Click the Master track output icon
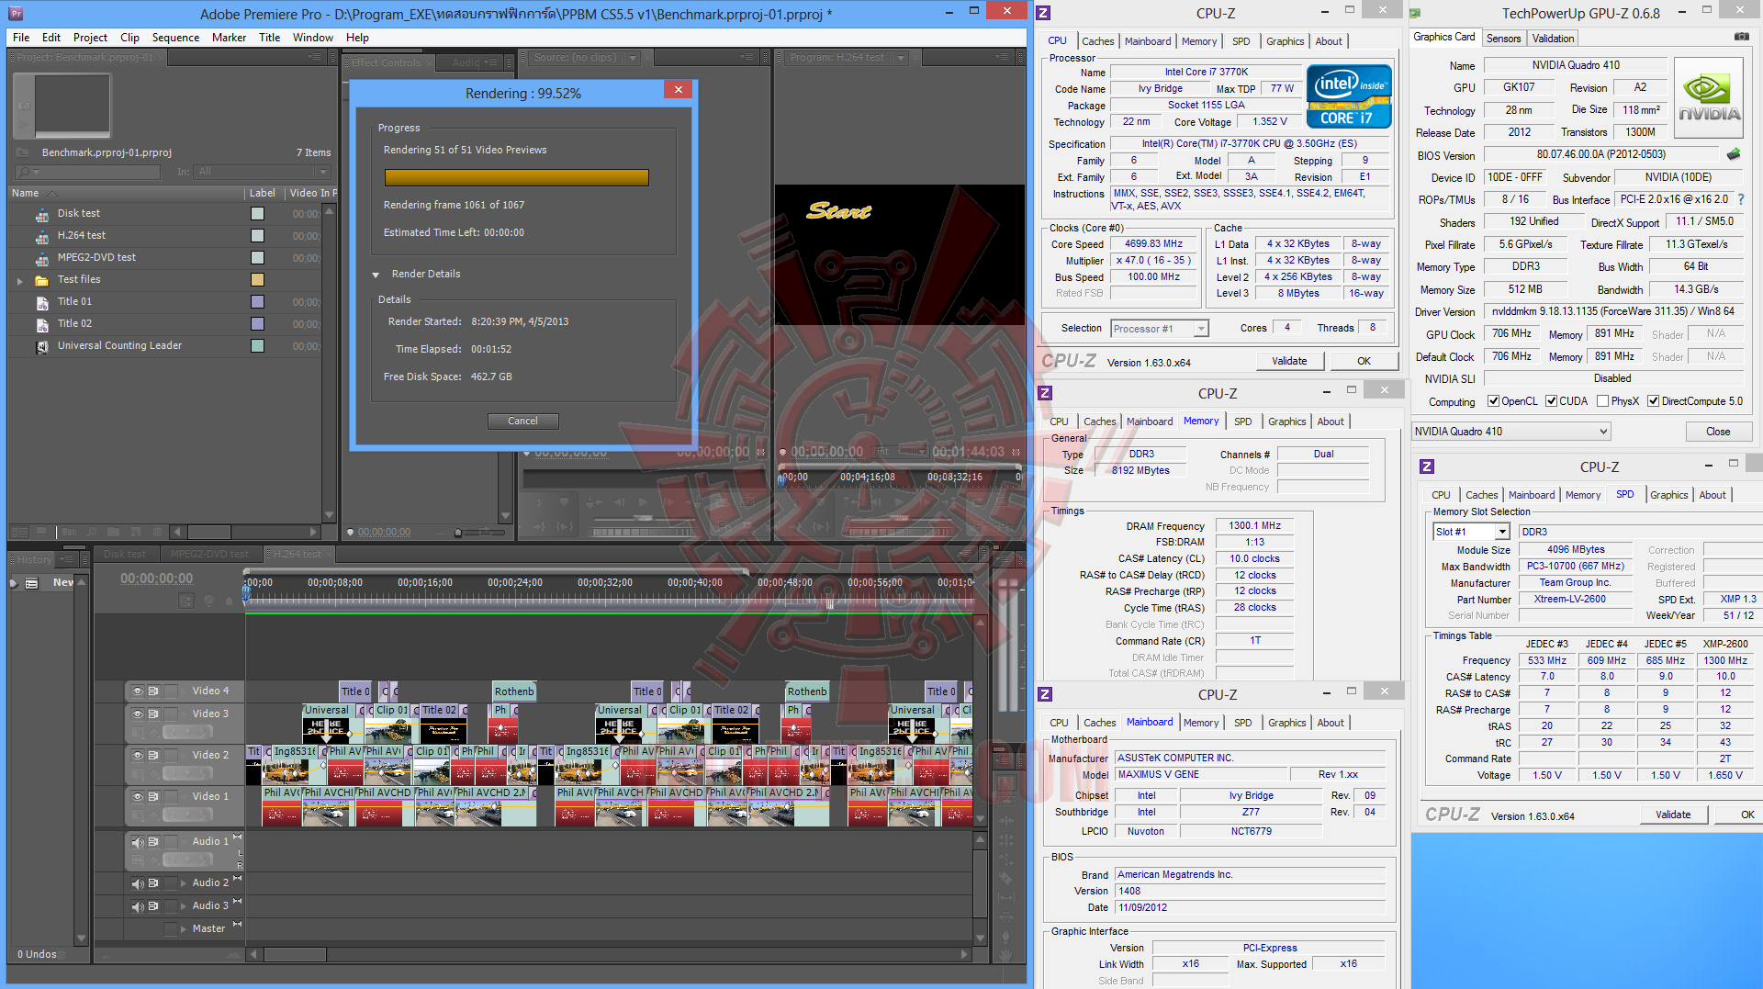 coord(171,928)
